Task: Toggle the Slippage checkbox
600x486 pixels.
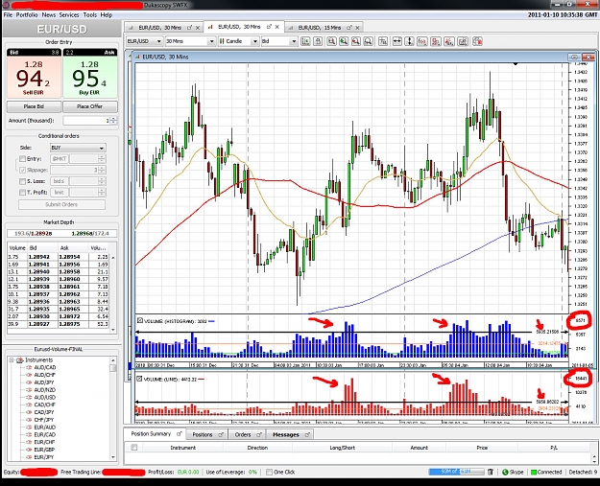Action: [23, 170]
